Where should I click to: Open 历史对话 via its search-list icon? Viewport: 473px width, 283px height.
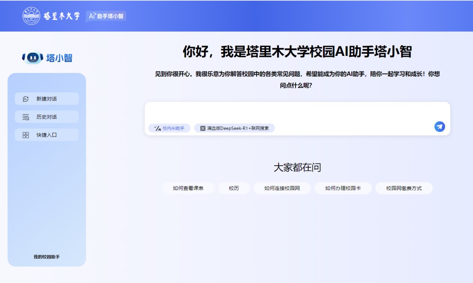tap(26, 117)
